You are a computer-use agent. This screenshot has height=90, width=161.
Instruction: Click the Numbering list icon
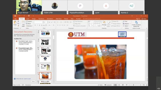pos(61,22)
